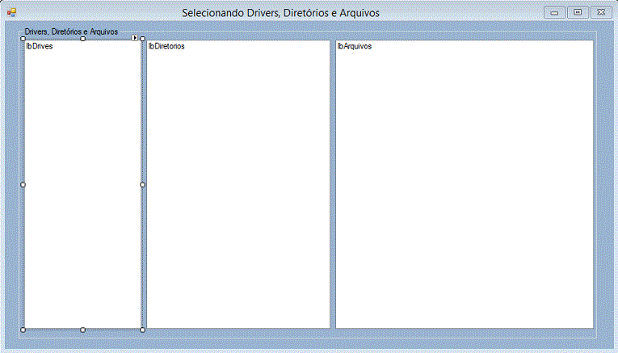The width and height of the screenshot is (618, 353).
Task: Click the 'lbArquivos' text label inside the right list
Action: [355, 47]
